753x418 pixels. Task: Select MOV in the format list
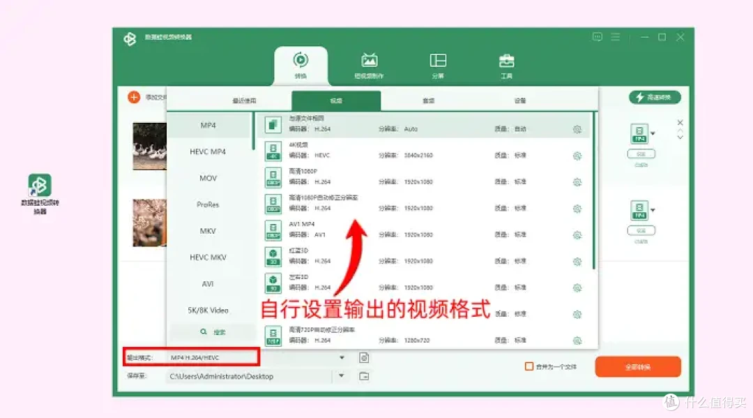pyautogui.click(x=208, y=178)
